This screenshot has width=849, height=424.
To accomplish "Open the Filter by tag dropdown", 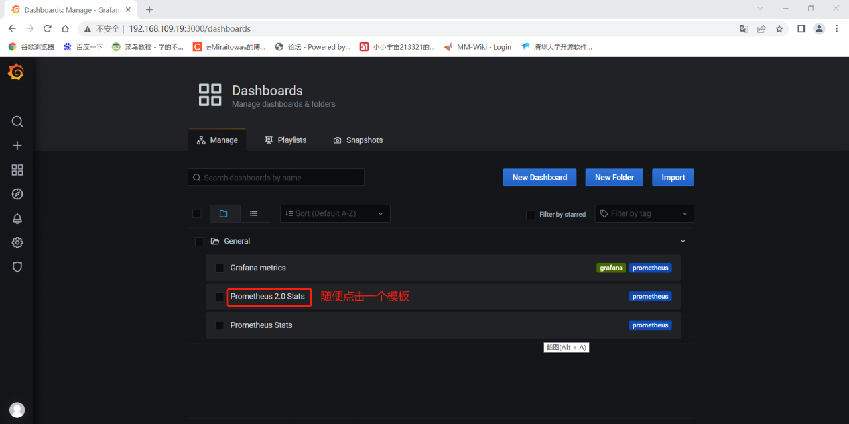I will (x=645, y=213).
